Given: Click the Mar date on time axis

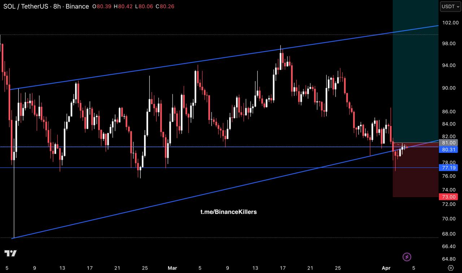Looking at the screenshot, I should point(172,268).
